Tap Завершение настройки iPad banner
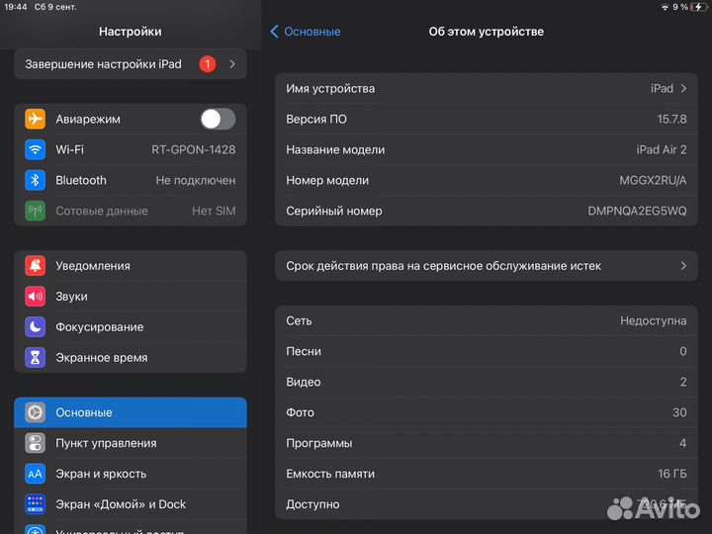The height and width of the screenshot is (534, 712). [131, 64]
